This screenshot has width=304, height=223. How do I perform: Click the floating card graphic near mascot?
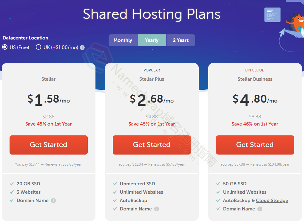click(272, 15)
